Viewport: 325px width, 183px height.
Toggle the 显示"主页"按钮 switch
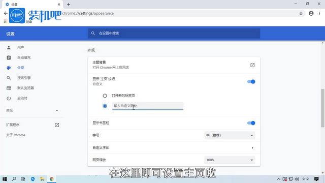tap(251, 82)
